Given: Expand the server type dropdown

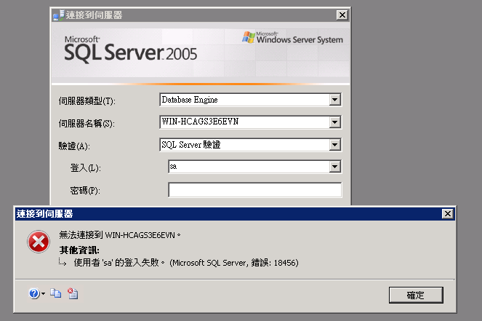Looking at the screenshot, I should coord(334,100).
